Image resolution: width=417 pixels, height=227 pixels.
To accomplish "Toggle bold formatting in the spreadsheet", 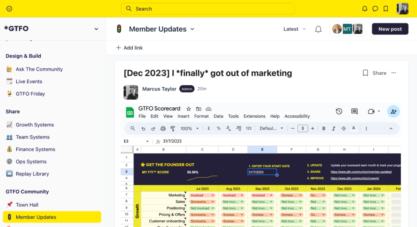I will click(x=324, y=128).
